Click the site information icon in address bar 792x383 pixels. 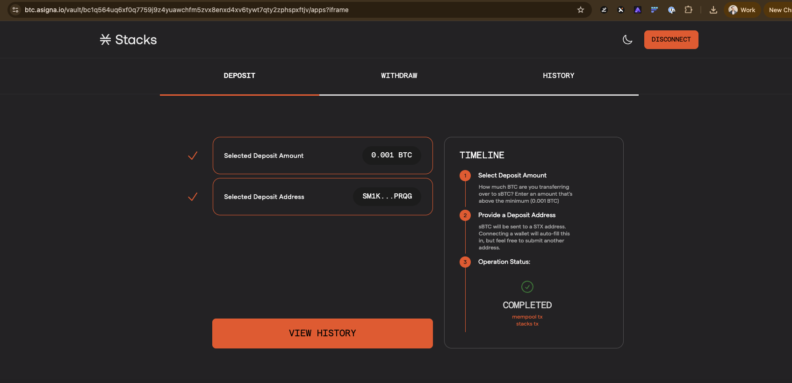(x=15, y=10)
